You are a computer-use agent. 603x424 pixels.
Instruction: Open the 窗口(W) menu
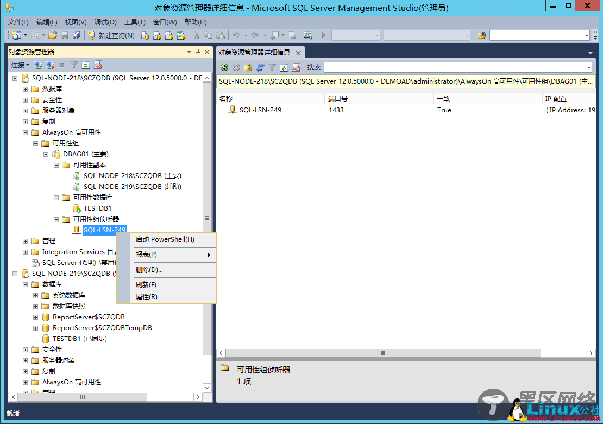tap(165, 22)
